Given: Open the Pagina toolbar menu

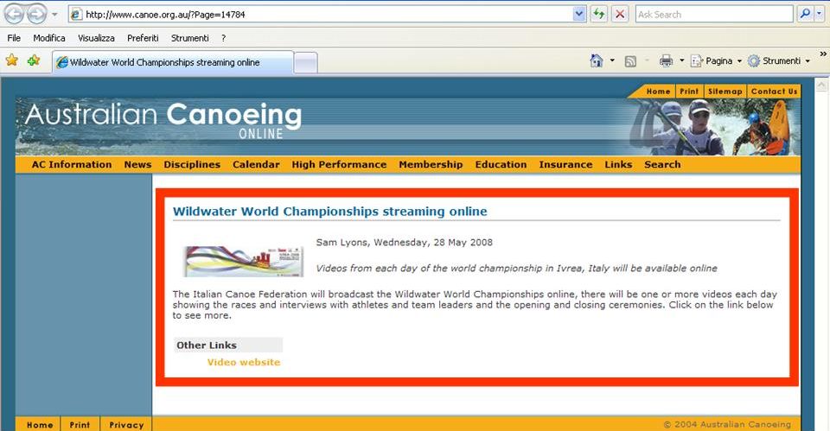Looking at the screenshot, I should pyautogui.click(x=716, y=60).
